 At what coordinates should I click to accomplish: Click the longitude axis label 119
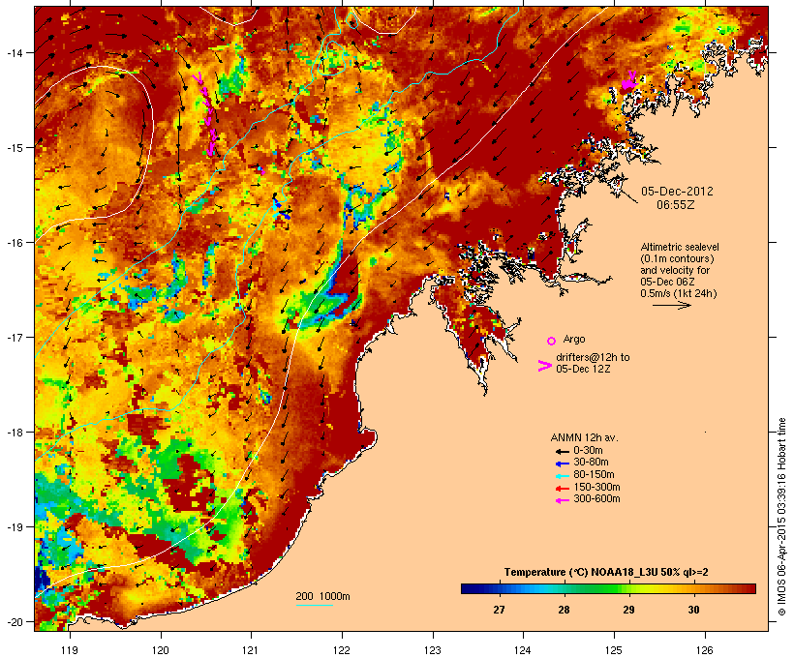click(70, 650)
